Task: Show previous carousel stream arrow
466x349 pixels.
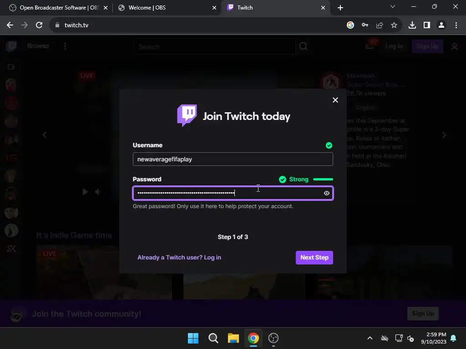Action: click(x=45, y=135)
